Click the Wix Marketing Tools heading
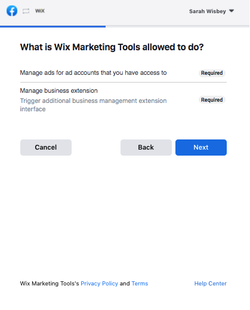 112,47
